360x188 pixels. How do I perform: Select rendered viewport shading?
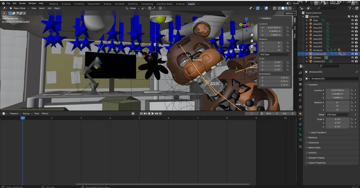click(x=290, y=8)
